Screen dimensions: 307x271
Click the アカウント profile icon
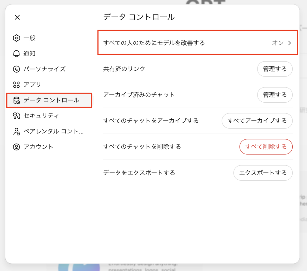(16, 147)
